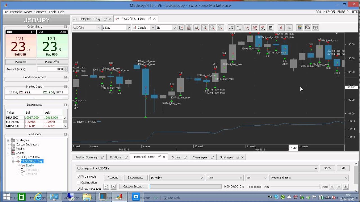Collapse the Market Depth panel
The image size is (360, 202).
coord(66,87)
